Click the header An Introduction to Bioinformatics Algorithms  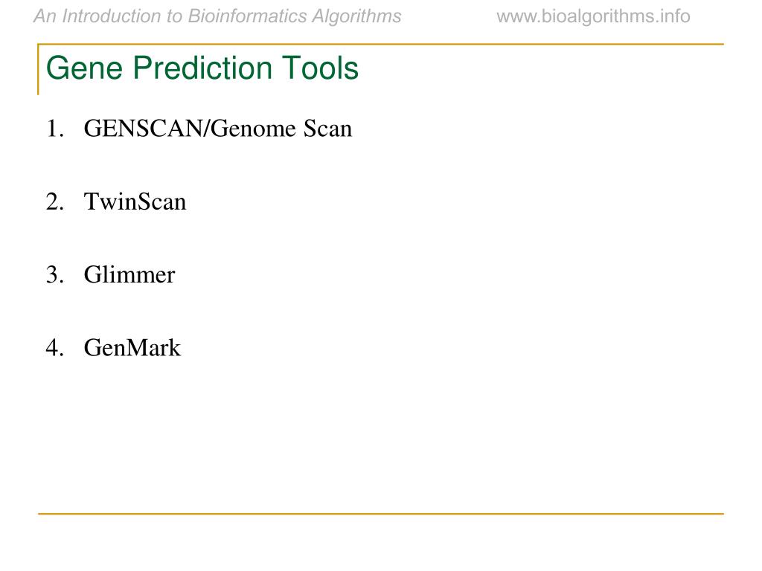tap(218, 16)
